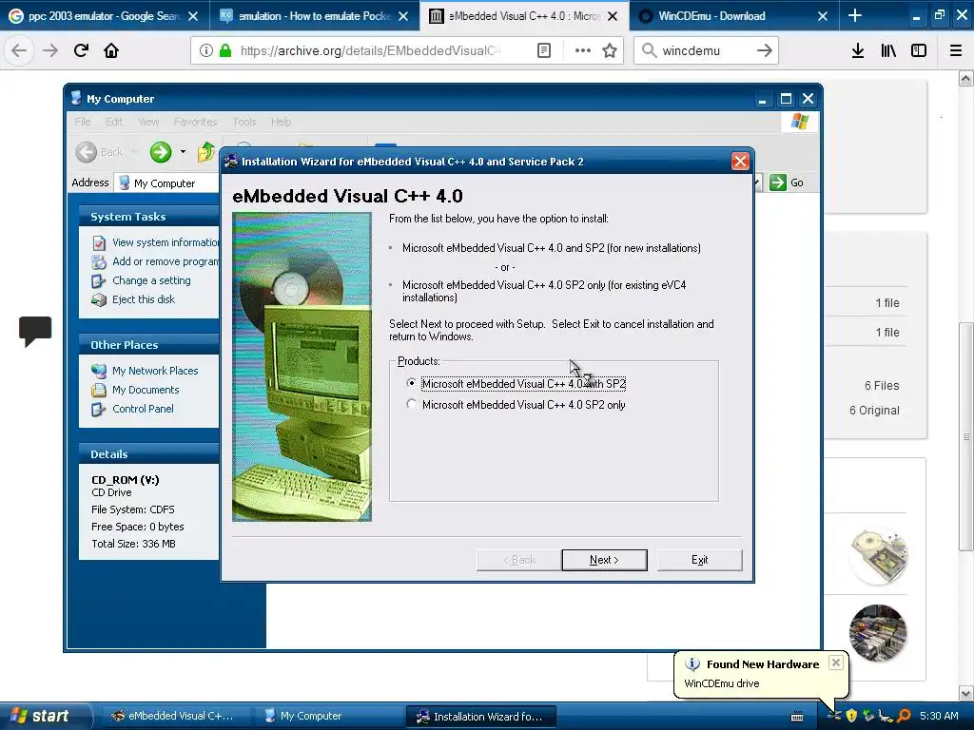Open the Firefox hamburger menu
Screen dimensions: 974x730
coord(956,50)
